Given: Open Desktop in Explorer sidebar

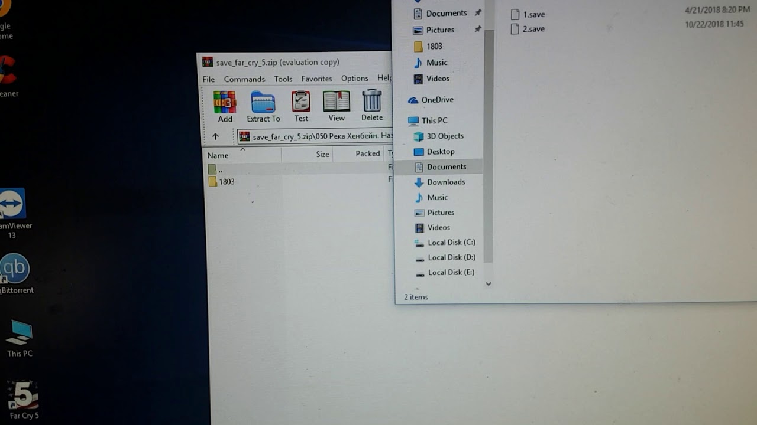Looking at the screenshot, I should 434,152.
